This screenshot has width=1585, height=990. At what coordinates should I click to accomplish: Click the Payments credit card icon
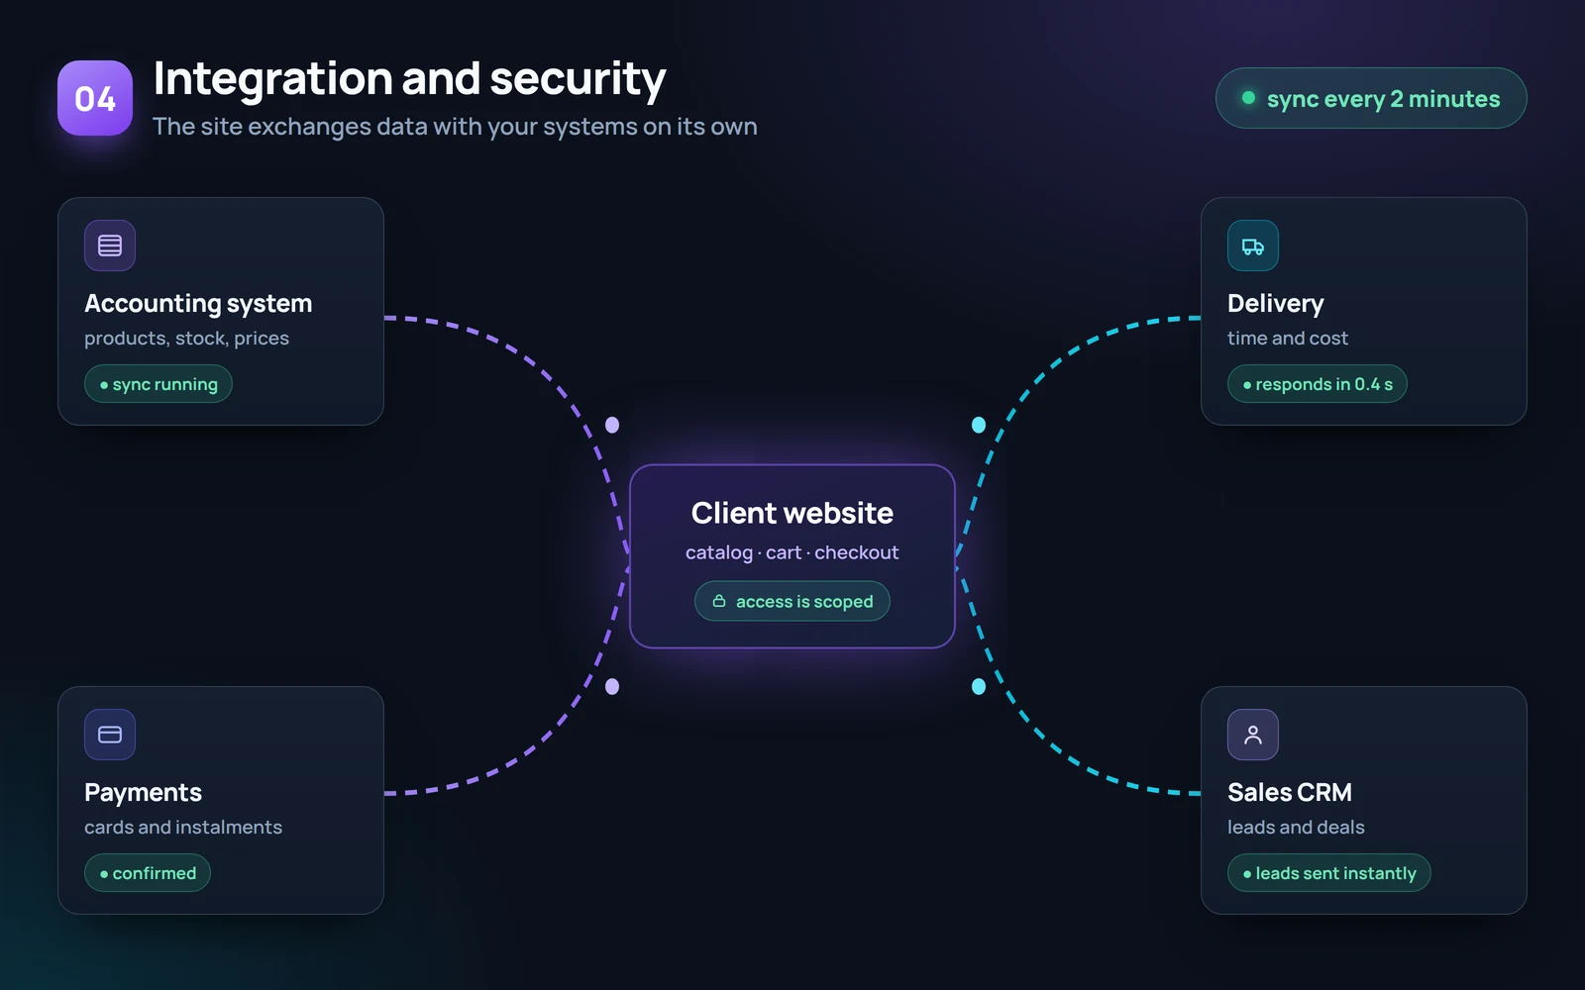(x=110, y=735)
